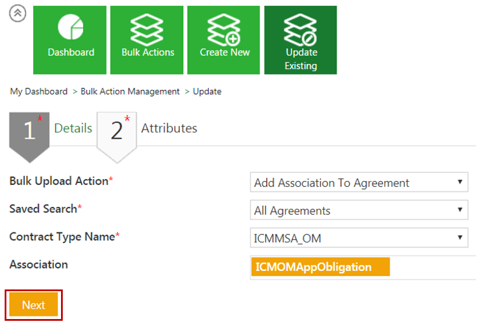This screenshot has width=487, height=326.
Task: Click the Contract Type Name field label
Action: (62, 237)
